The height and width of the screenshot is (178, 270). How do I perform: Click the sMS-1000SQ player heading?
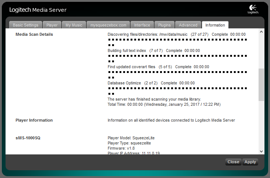click(x=28, y=138)
